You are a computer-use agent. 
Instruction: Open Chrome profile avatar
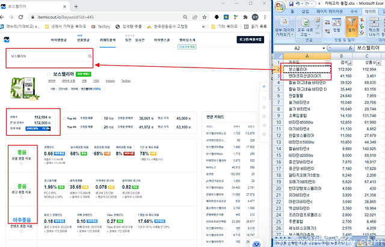click(255, 17)
